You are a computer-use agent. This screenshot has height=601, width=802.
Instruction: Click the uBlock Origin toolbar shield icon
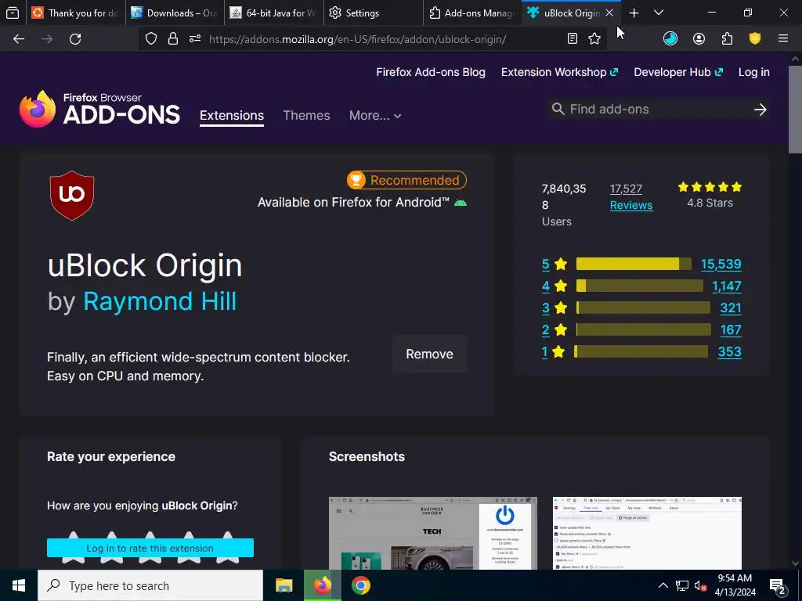pos(755,39)
